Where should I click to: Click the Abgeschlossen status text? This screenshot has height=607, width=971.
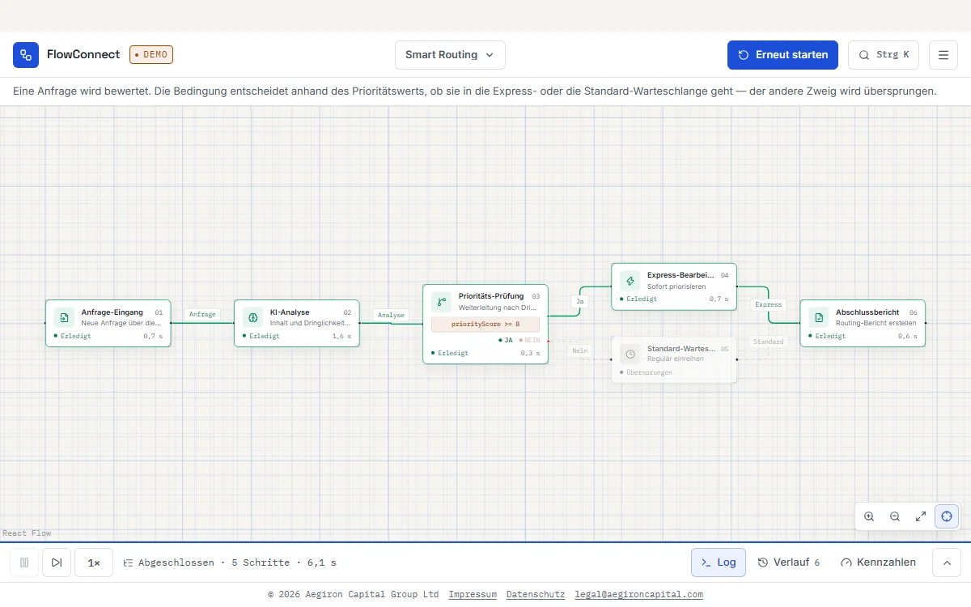click(176, 562)
